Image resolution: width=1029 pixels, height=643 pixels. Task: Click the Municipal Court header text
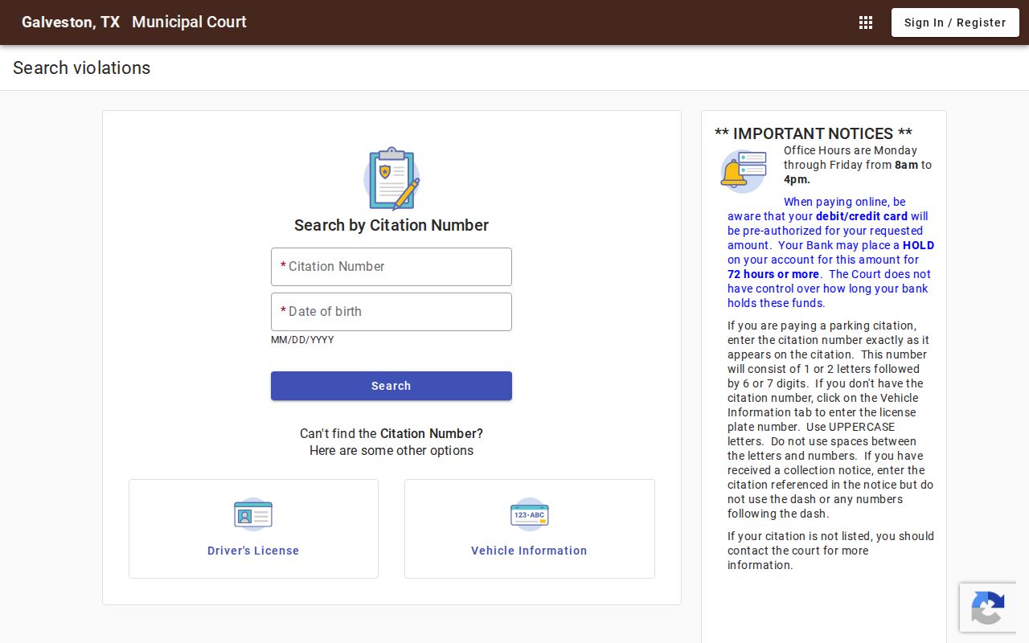pyautogui.click(x=189, y=23)
